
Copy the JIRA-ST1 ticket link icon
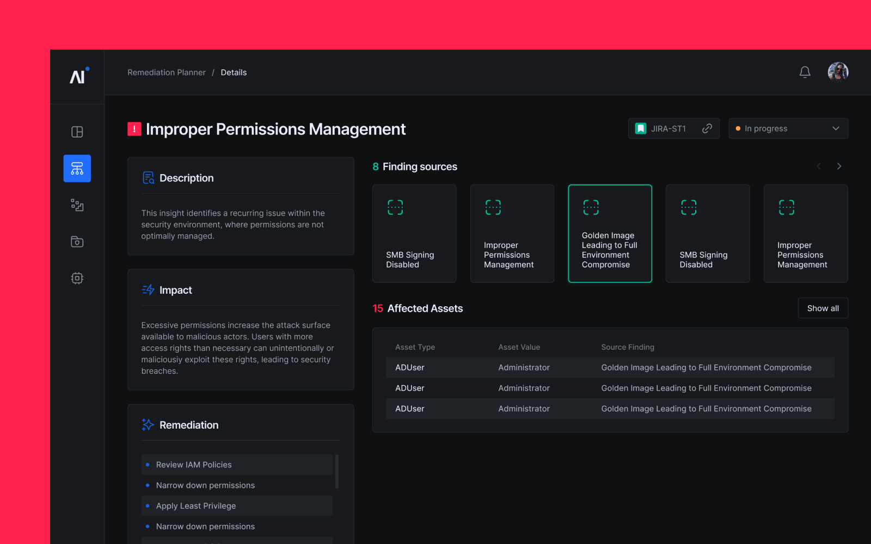coord(707,128)
